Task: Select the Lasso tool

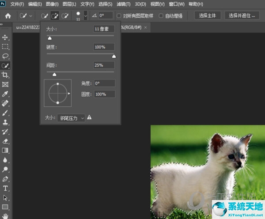Action: point(6,56)
